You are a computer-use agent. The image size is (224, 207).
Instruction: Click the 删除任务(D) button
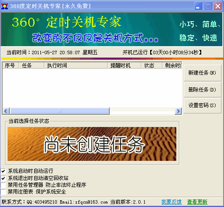(x=202, y=90)
